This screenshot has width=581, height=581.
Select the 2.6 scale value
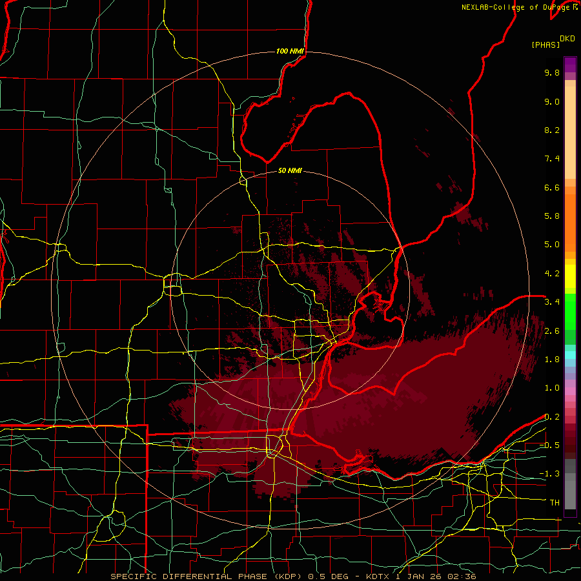pos(552,331)
